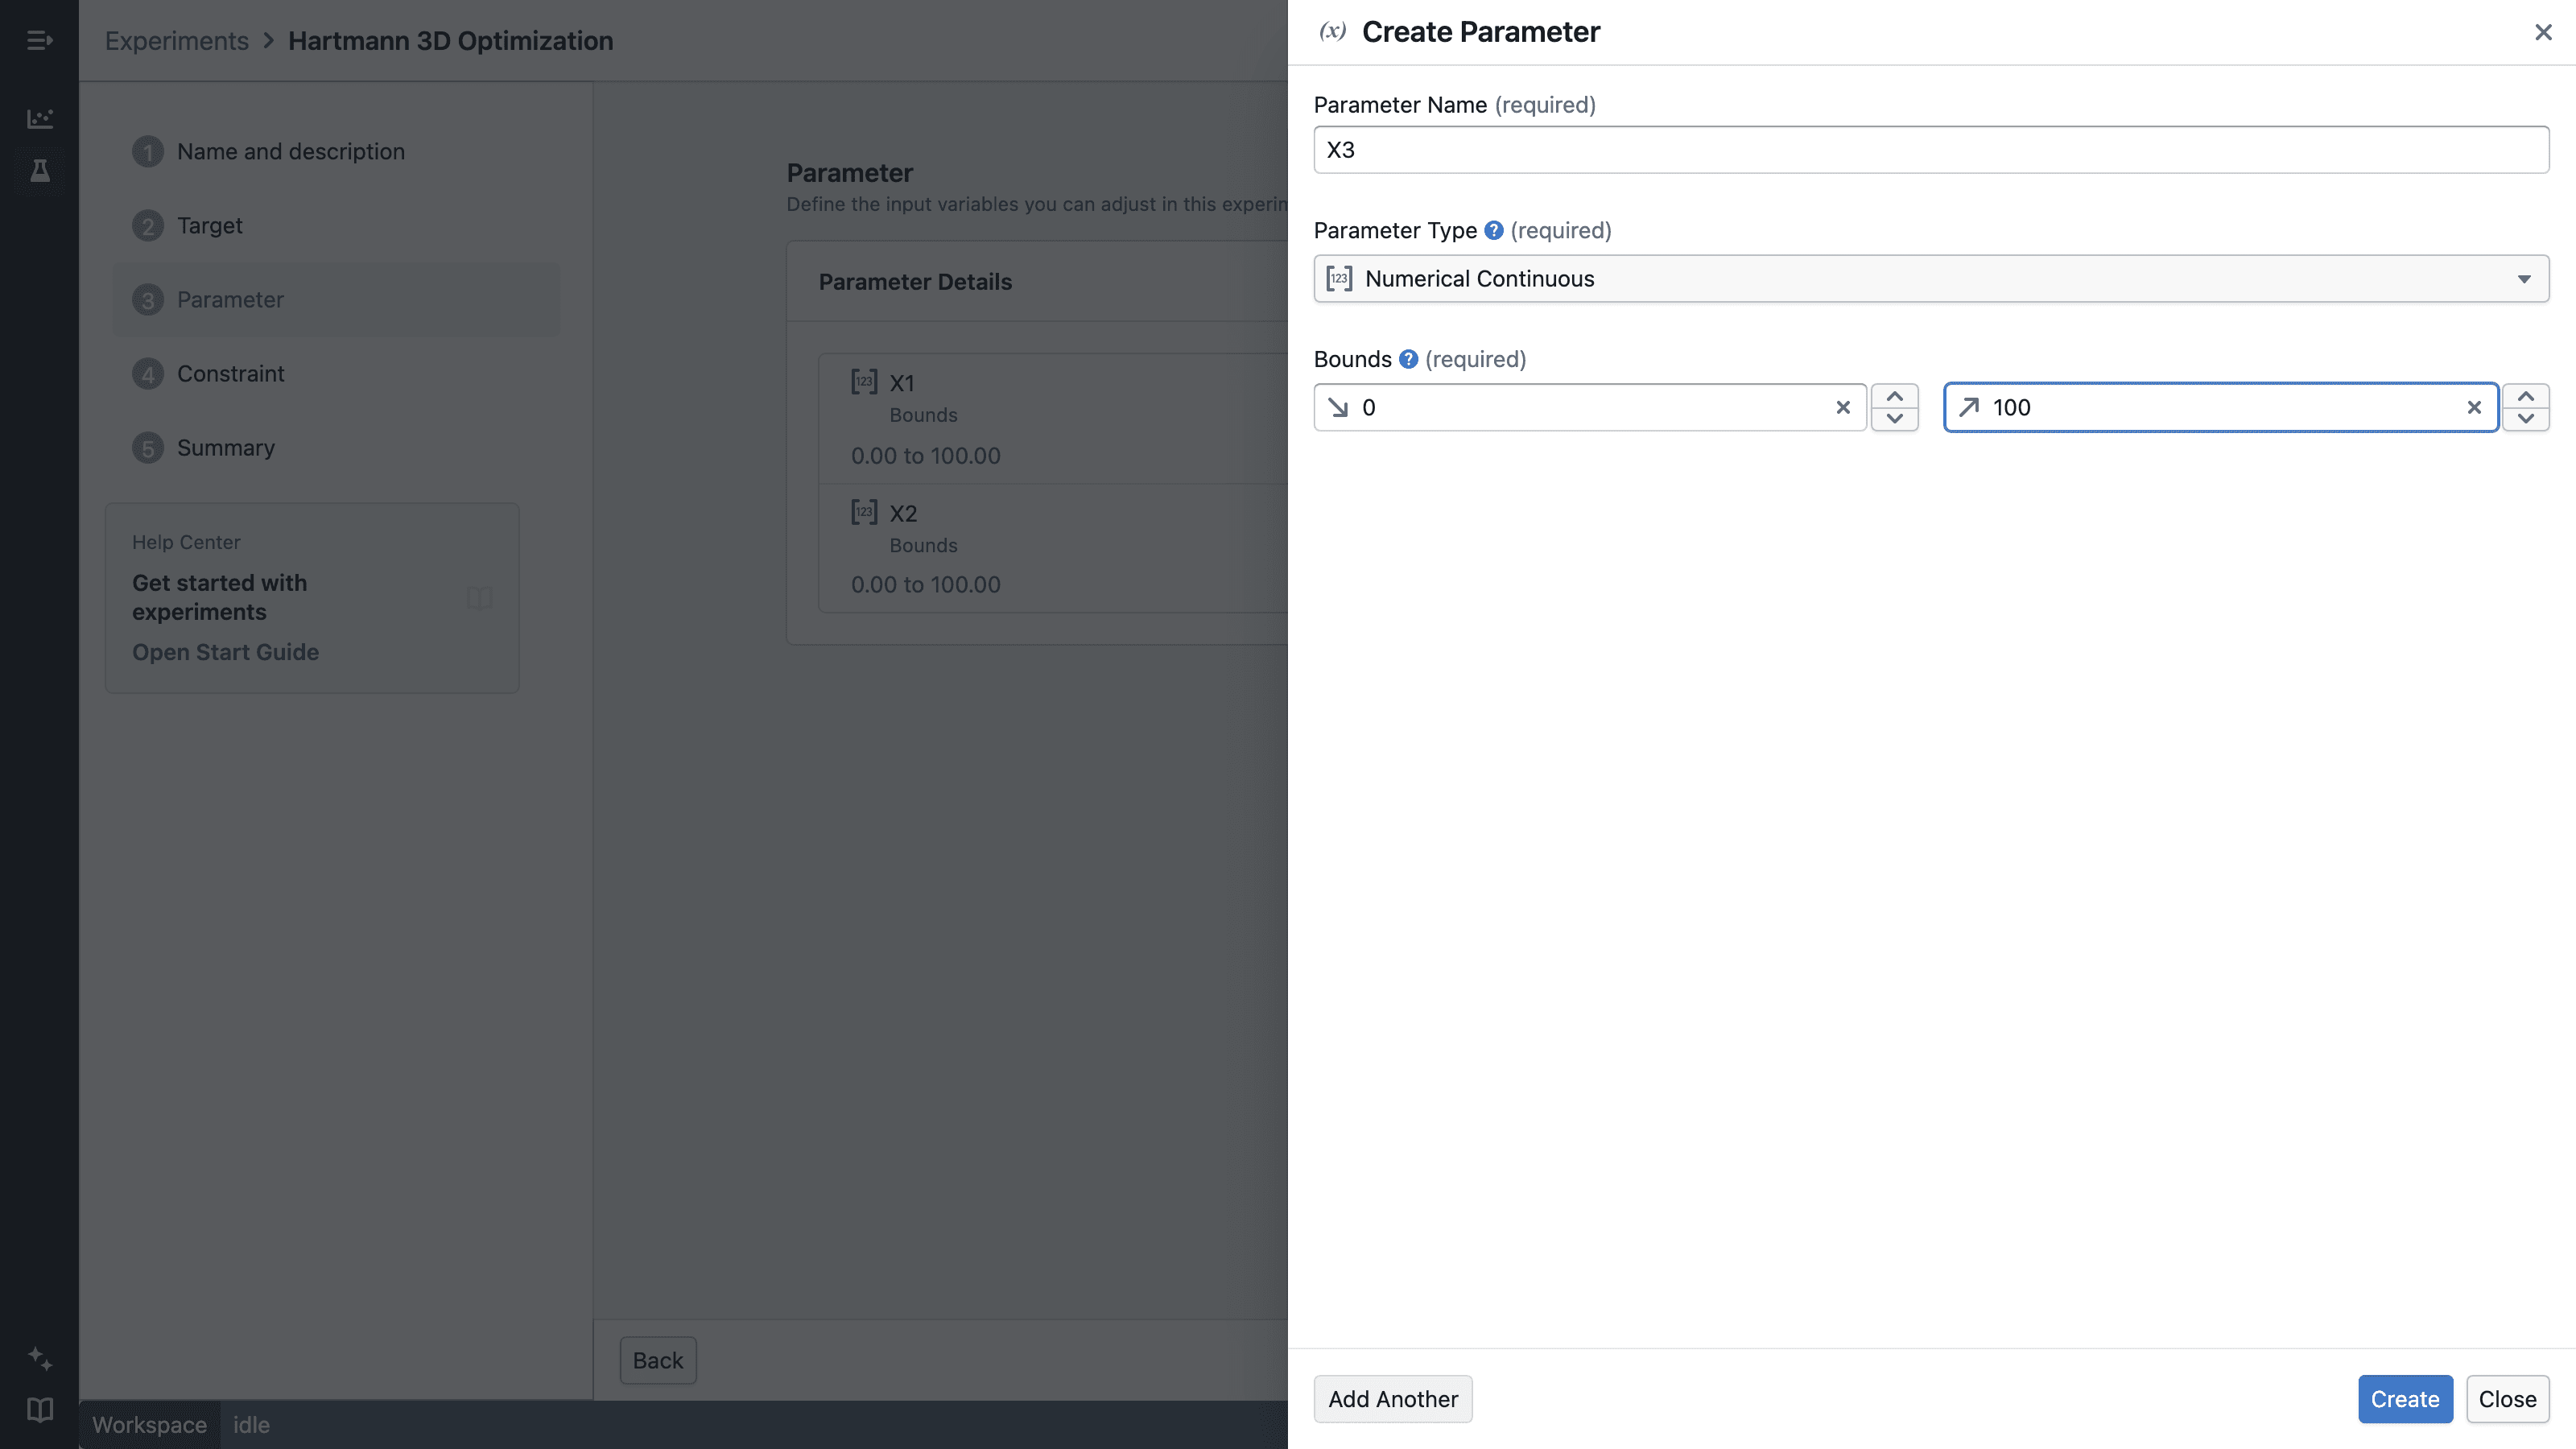Click the Help Center book icon
Viewport: 2576px width, 1449px height.
480,598
